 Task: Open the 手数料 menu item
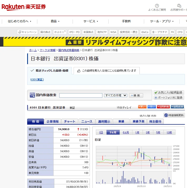(126, 21)
